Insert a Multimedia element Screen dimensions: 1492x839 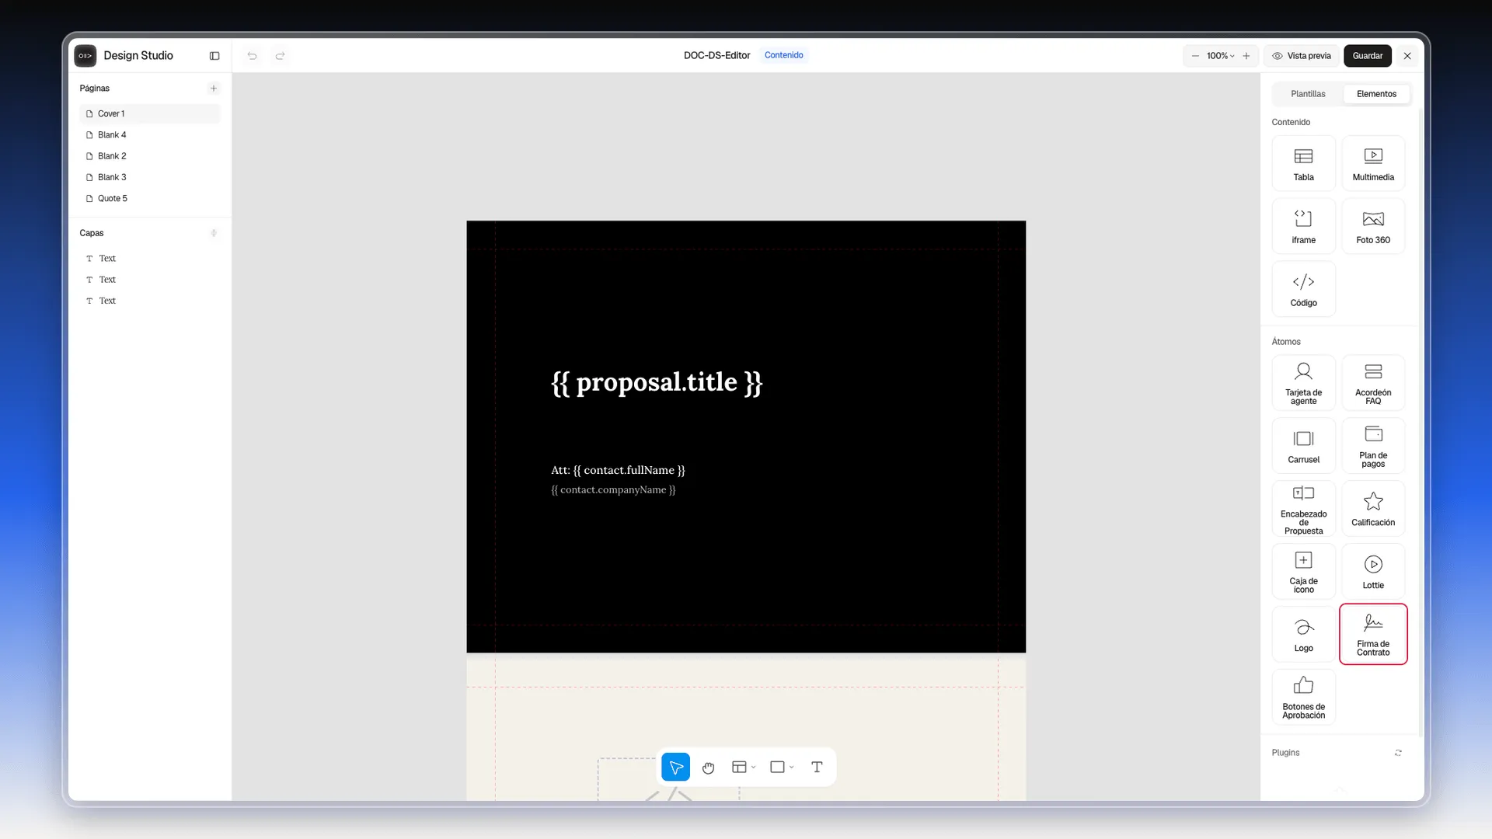coord(1373,163)
